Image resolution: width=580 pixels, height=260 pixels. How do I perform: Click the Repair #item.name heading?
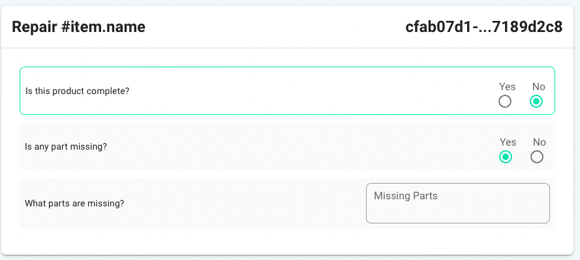[x=78, y=27]
